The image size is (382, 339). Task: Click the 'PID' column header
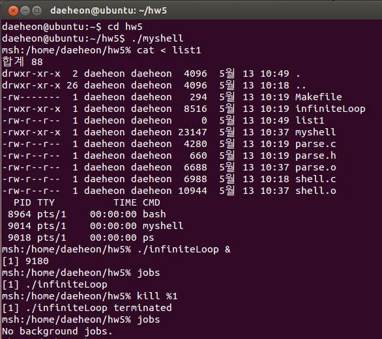(x=22, y=202)
